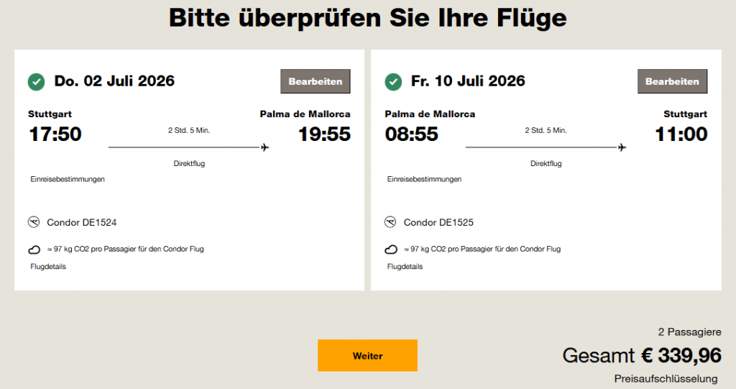Click the Do. 02 Juli 2026 date heading

click(114, 81)
